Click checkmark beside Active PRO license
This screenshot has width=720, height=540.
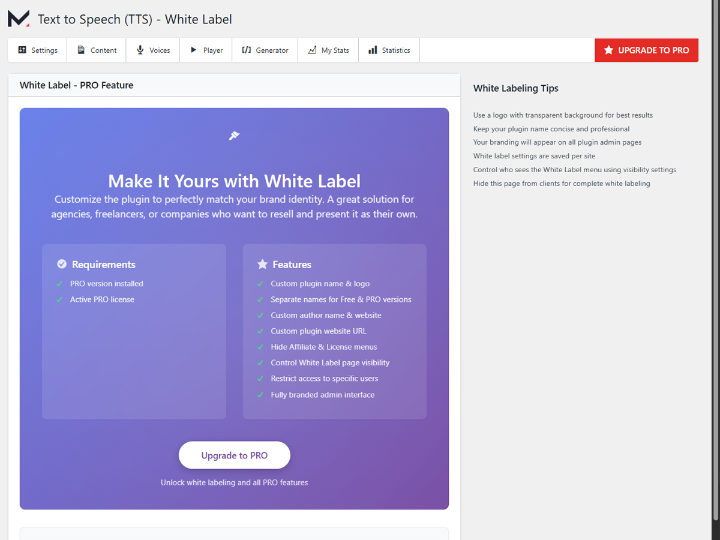[x=59, y=299]
